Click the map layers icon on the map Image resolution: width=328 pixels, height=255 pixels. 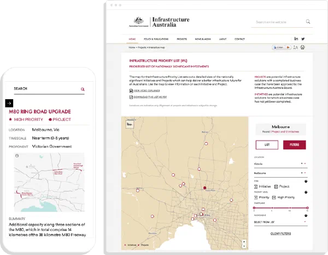pos(130,124)
